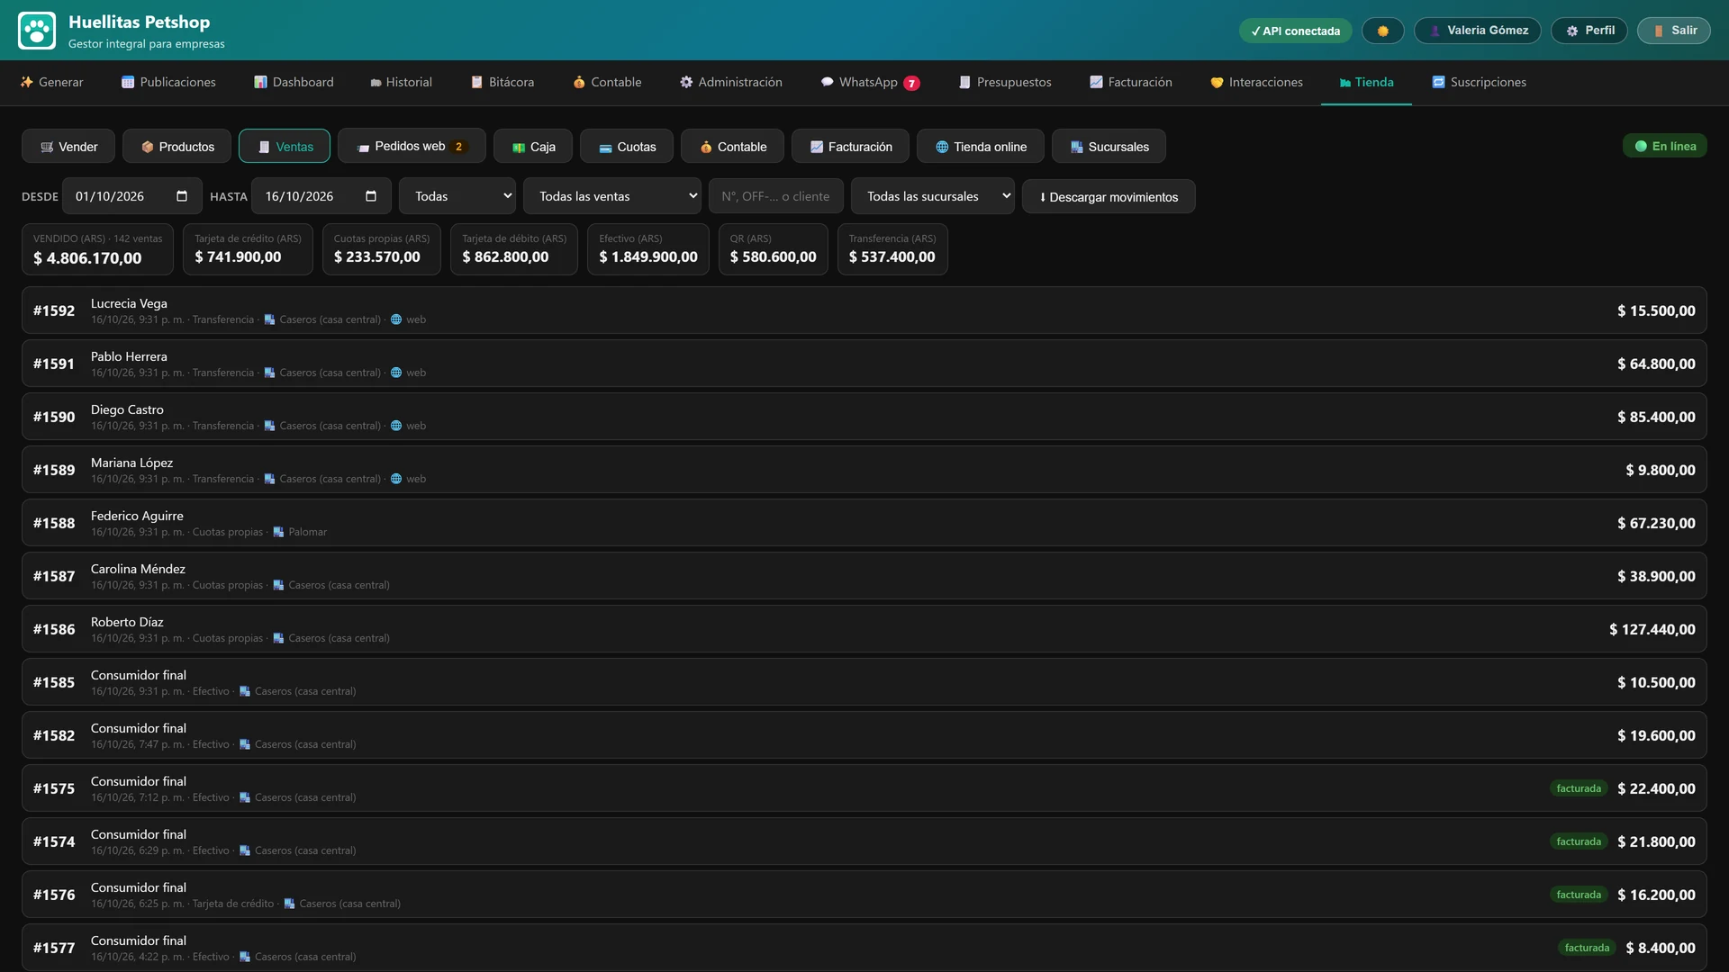Expand the Todas las sucursales dropdown
This screenshot has width=1729, height=972.
pos(932,196)
